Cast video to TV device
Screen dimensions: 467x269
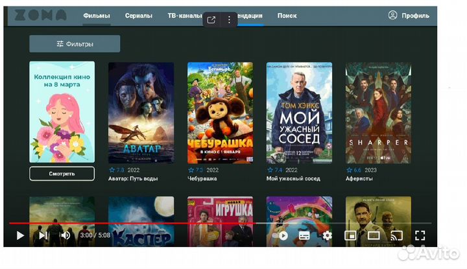pyautogui.click(x=396, y=235)
